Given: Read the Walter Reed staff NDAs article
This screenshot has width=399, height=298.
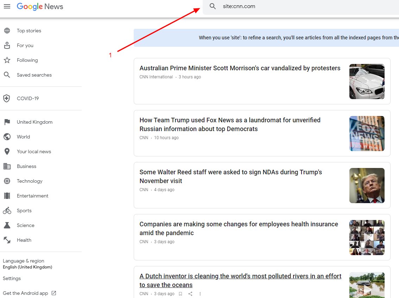Looking at the screenshot, I should 230,176.
